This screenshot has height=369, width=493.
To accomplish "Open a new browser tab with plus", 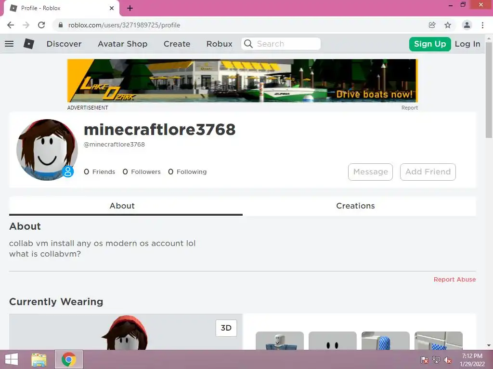I will tap(130, 8).
